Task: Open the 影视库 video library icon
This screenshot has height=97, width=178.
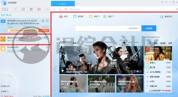Action: (75, 17)
